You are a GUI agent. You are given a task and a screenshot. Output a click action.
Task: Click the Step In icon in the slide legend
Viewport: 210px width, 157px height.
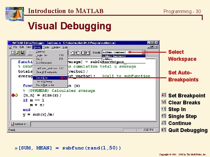pyautogui.click(x=164, y=109)
